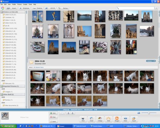Click the Hold button in Picture Tray
Viewport: 160px width, 128px height.
pos(53,113)
